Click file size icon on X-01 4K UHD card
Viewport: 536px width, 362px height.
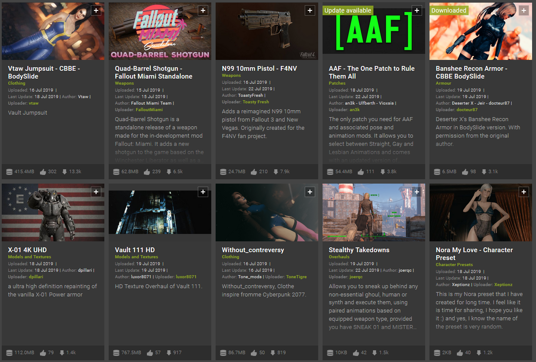pyautogui.click(x=9, y=352)
